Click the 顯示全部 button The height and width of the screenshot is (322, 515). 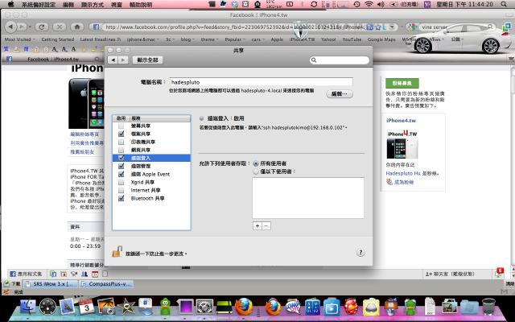pyautogui.click(x=147, y=60)
